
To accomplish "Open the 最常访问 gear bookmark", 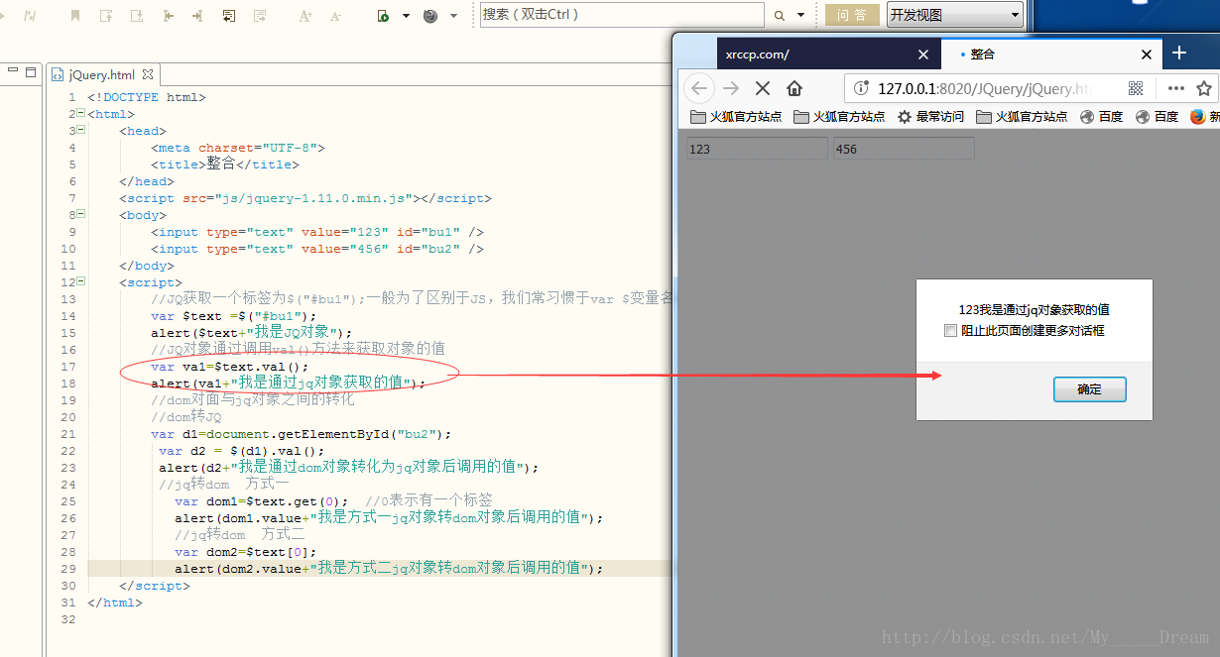I will point(930,116).
